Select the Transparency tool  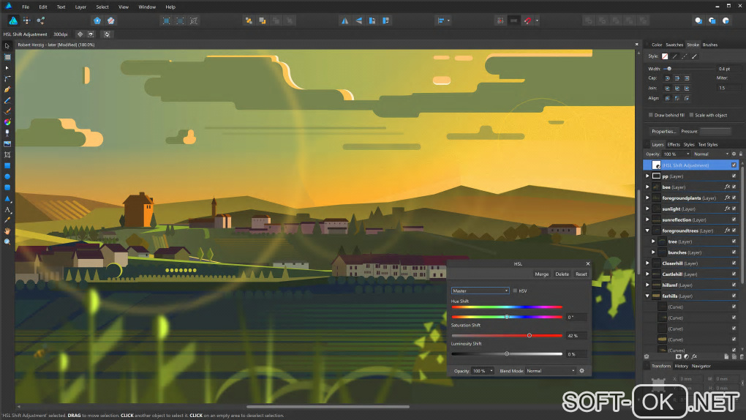(7, 133)
